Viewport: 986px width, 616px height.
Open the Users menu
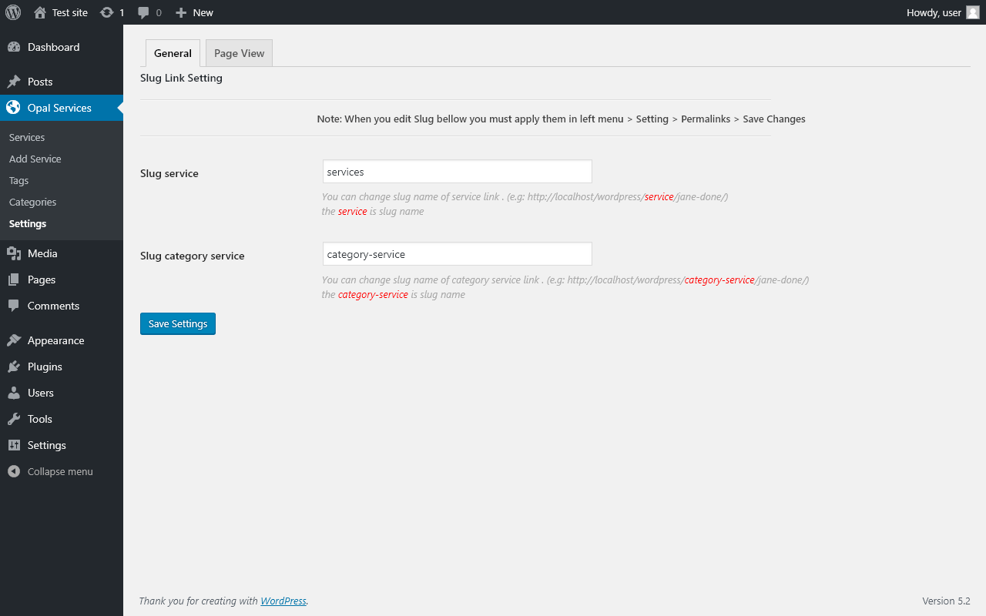point(62,393)
